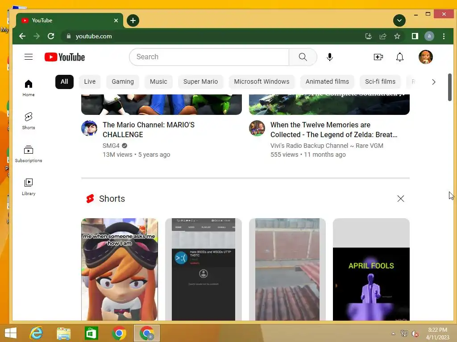
Task: Select the Super Mario filter chip
Action: 200,82
